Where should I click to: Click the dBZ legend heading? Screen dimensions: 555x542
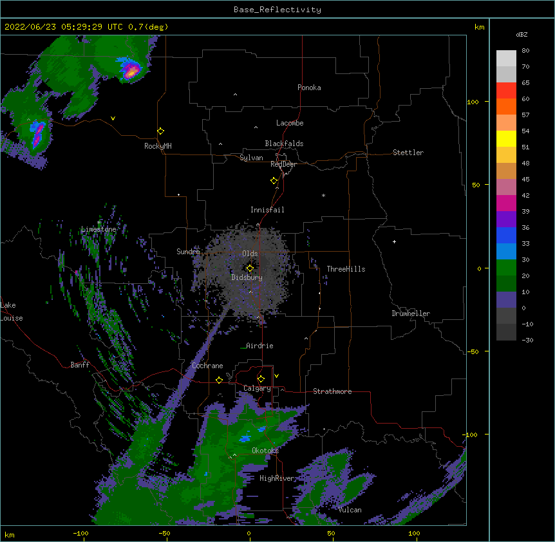coord(522,34)
